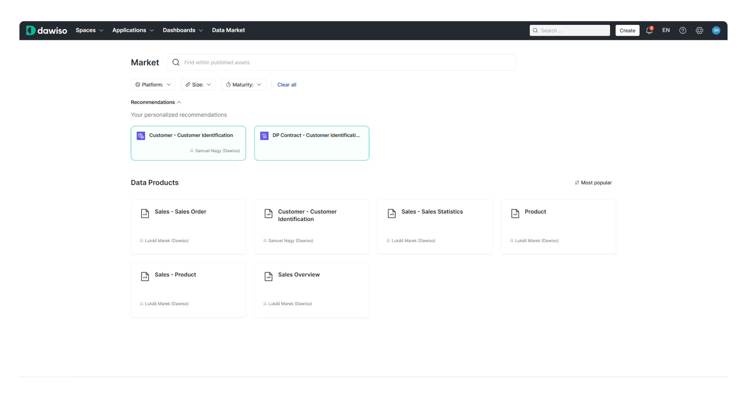Open the settings gear icon
Viewport: 747px width, 402px height.
(x=699, y=30)
